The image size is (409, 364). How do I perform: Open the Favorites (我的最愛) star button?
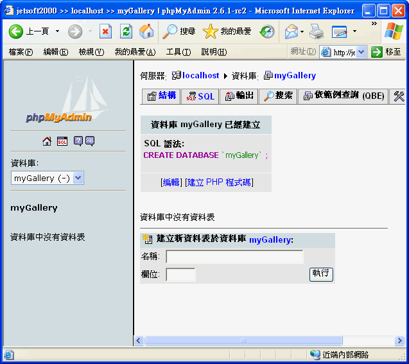point(227,31)
